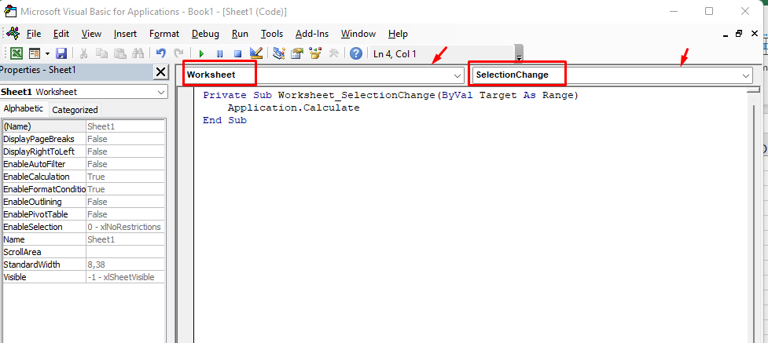Open the Insert UserForm dropdown arrow
Screen dimensions: 768x343
click(x=47, y=53)
